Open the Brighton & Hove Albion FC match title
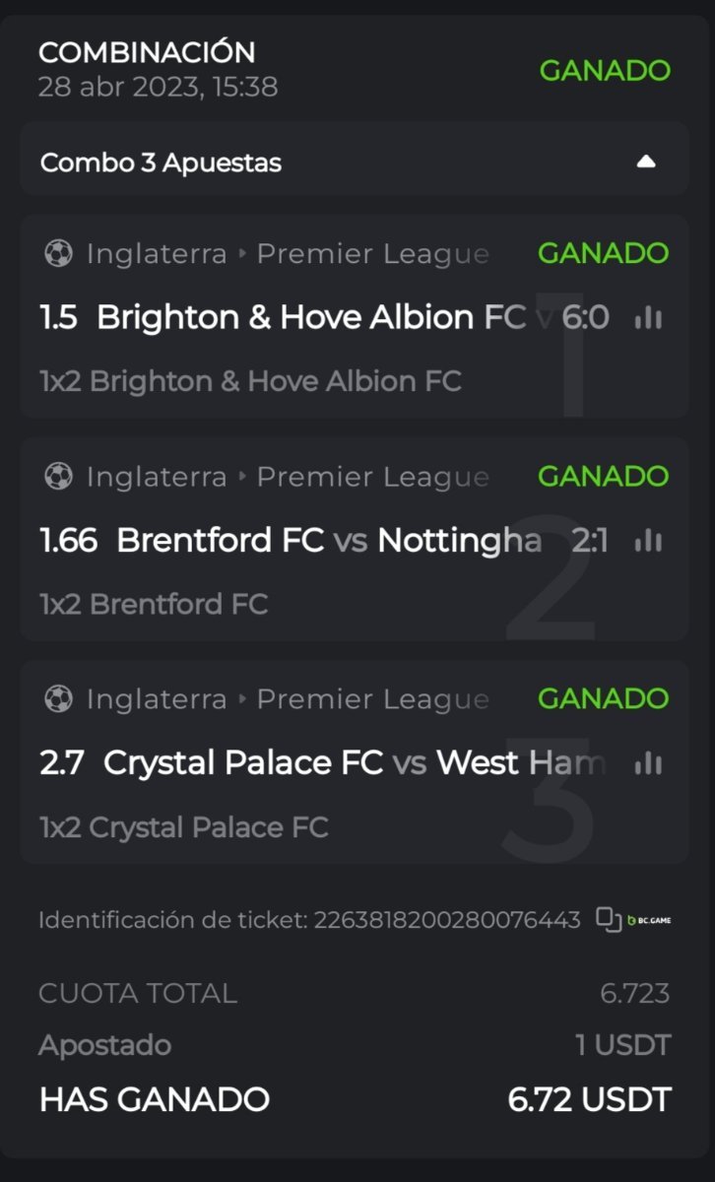The width and height of the screenshot is (715, 1182). 311,317
